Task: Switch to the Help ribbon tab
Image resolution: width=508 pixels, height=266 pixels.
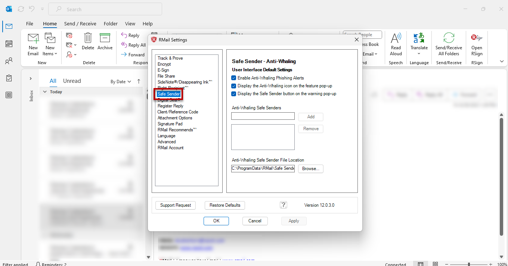Action: 148,24
